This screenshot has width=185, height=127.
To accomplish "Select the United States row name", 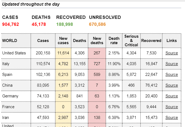I will point(14,53).
